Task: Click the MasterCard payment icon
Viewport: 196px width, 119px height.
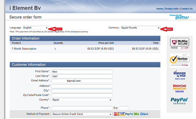Action: tap(116, 114)
